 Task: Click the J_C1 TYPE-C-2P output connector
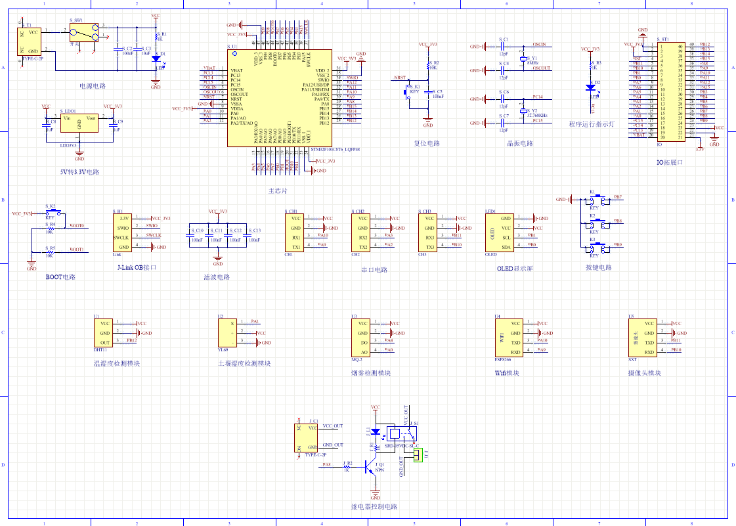pyautogui.click(x=306, y=438)
